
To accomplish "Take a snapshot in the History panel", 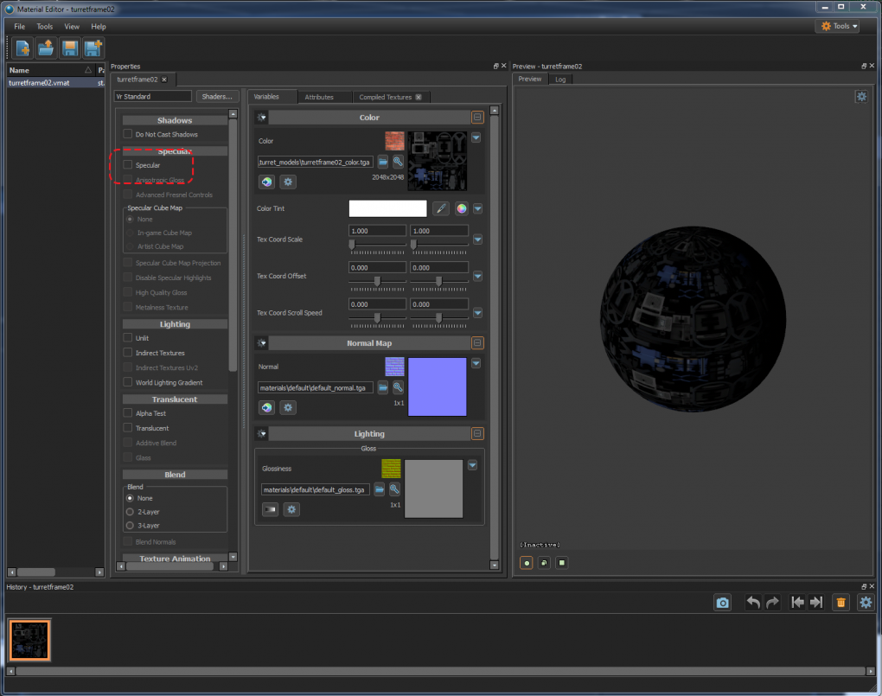I will click(x=722, y=602).
